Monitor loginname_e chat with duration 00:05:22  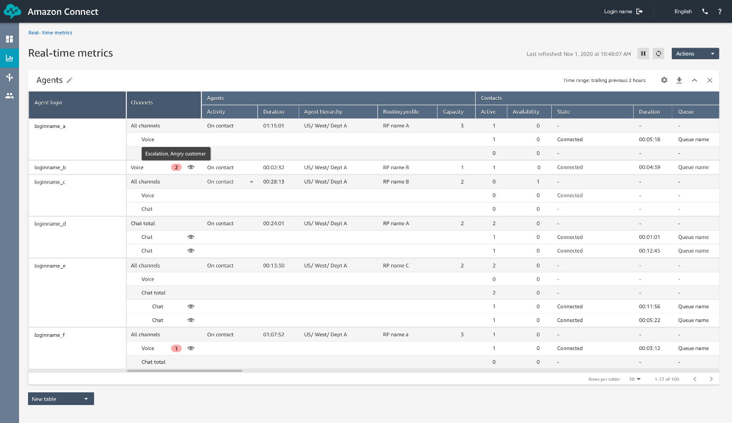tap(191, 320)
